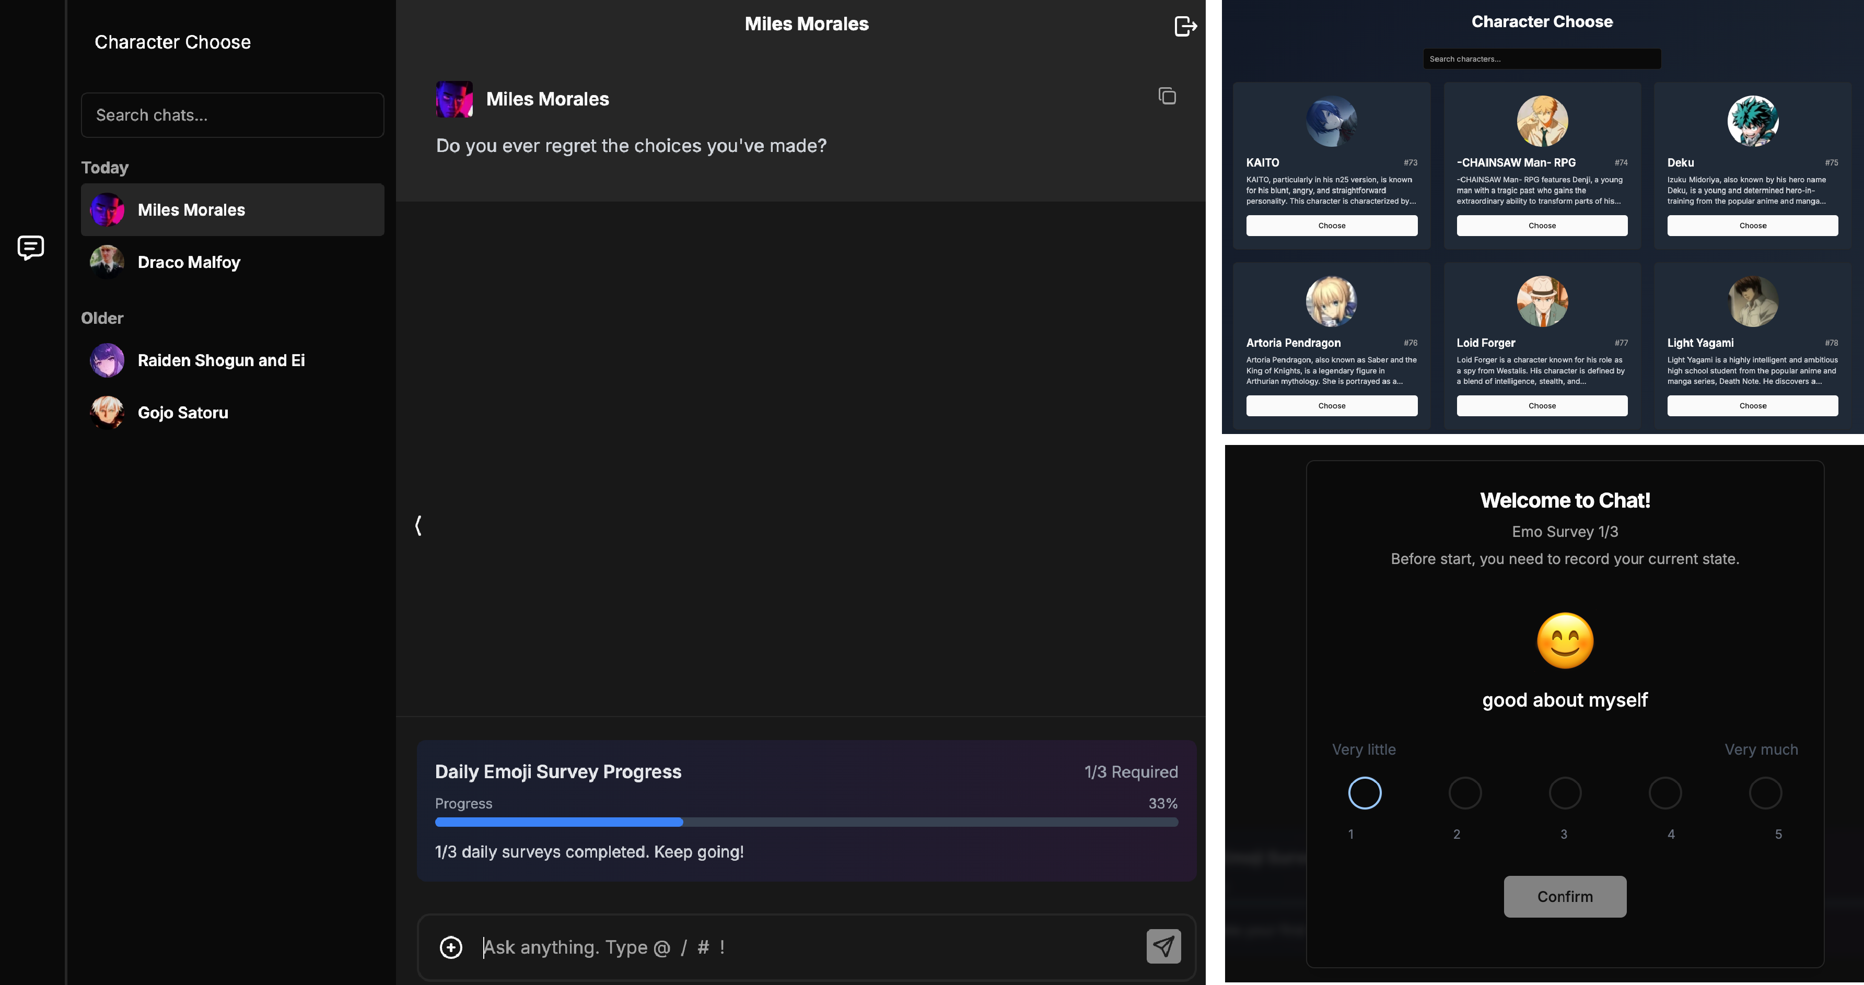This screenshot has height=985, width=1864.
Task: Click the Search chats input field
Action: pyautogui.click(x=232, y=115)
